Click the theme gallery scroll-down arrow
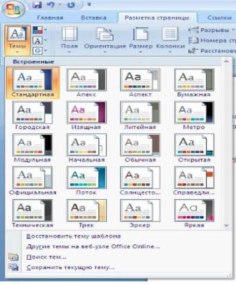236x284 pixels. (x=226, y=225)
